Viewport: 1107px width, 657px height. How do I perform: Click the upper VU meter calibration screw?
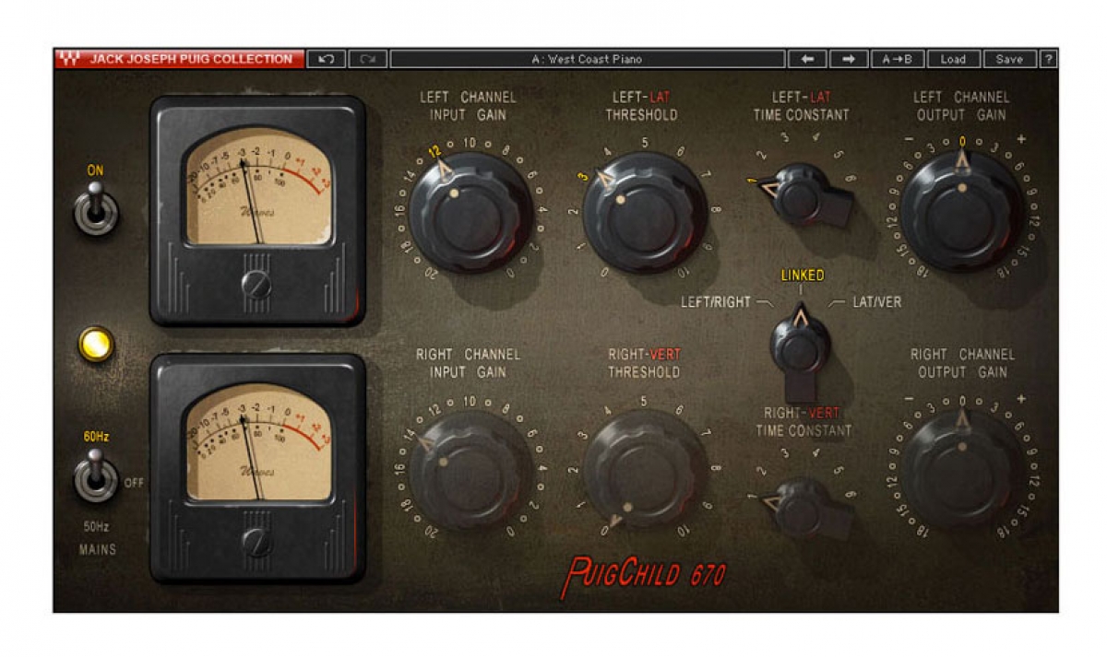(257, 285)
